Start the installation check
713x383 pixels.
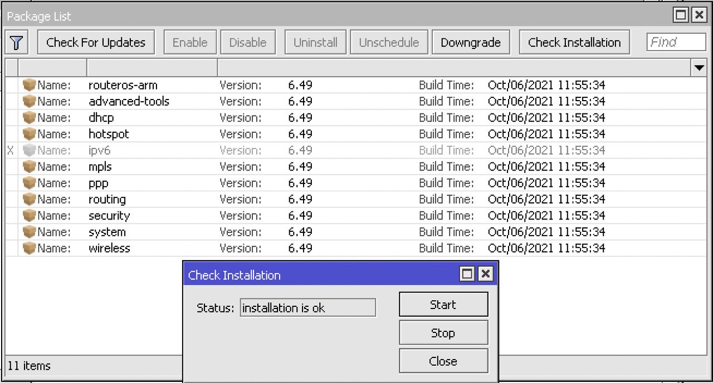[x=443, y=305]
